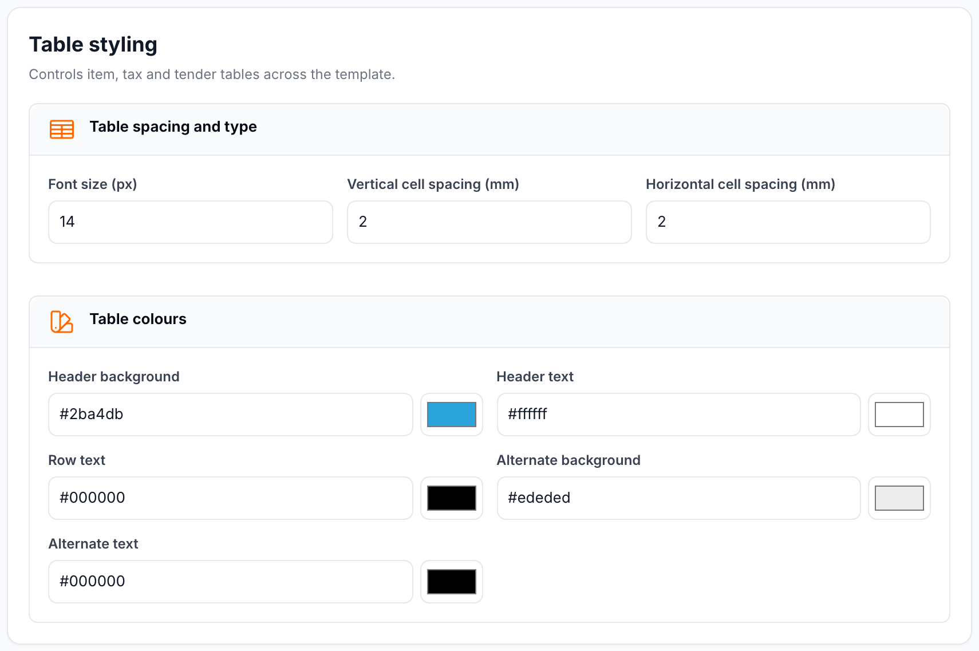Click the Alternate background label
Image resolution: width=979 pixels, height=651 pixels.
(569, 460)
